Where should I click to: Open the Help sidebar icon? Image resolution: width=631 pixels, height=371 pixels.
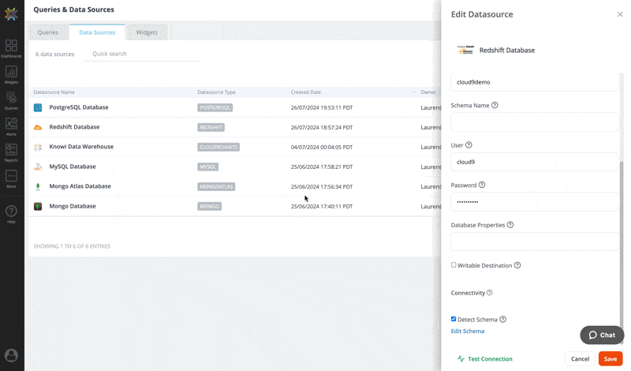[x=11, y=213]
